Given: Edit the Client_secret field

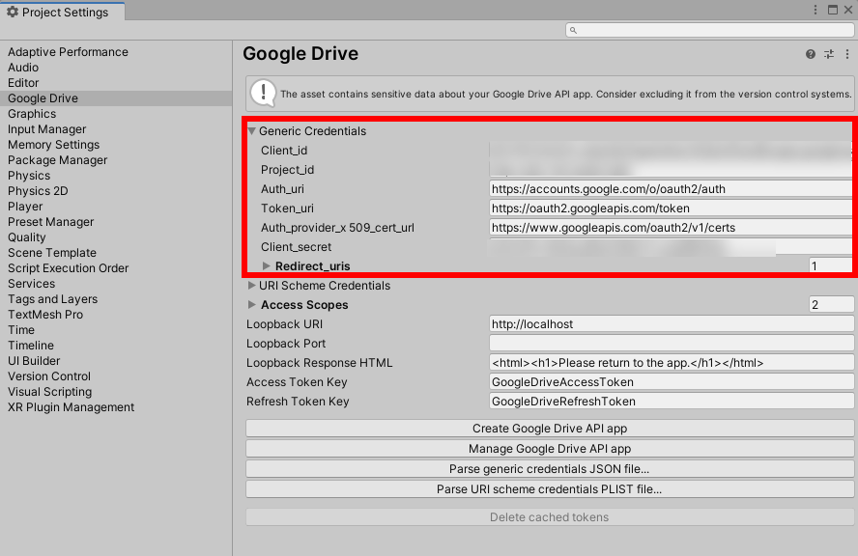Looking at the screenshot, I should 671,246.
